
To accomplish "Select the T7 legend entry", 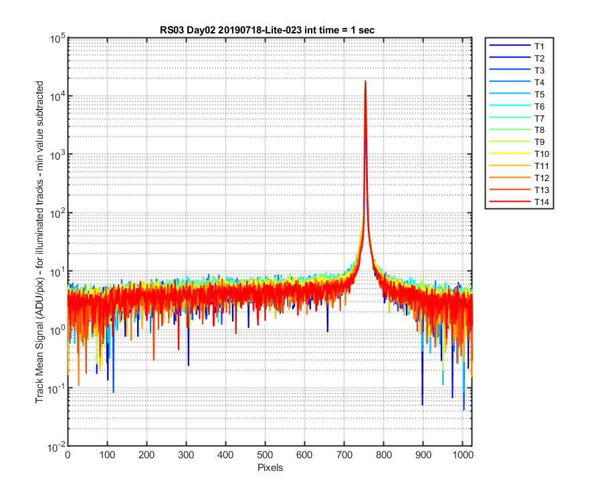I will click(517, 118).
